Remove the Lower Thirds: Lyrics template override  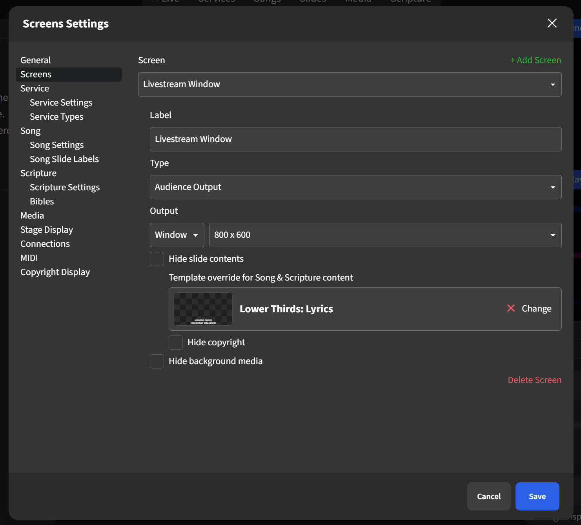click(510, 308)
